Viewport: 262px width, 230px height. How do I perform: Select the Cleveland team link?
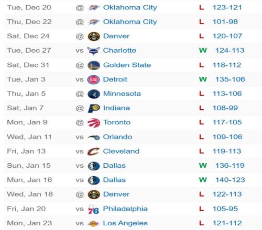tap(121, 151)
